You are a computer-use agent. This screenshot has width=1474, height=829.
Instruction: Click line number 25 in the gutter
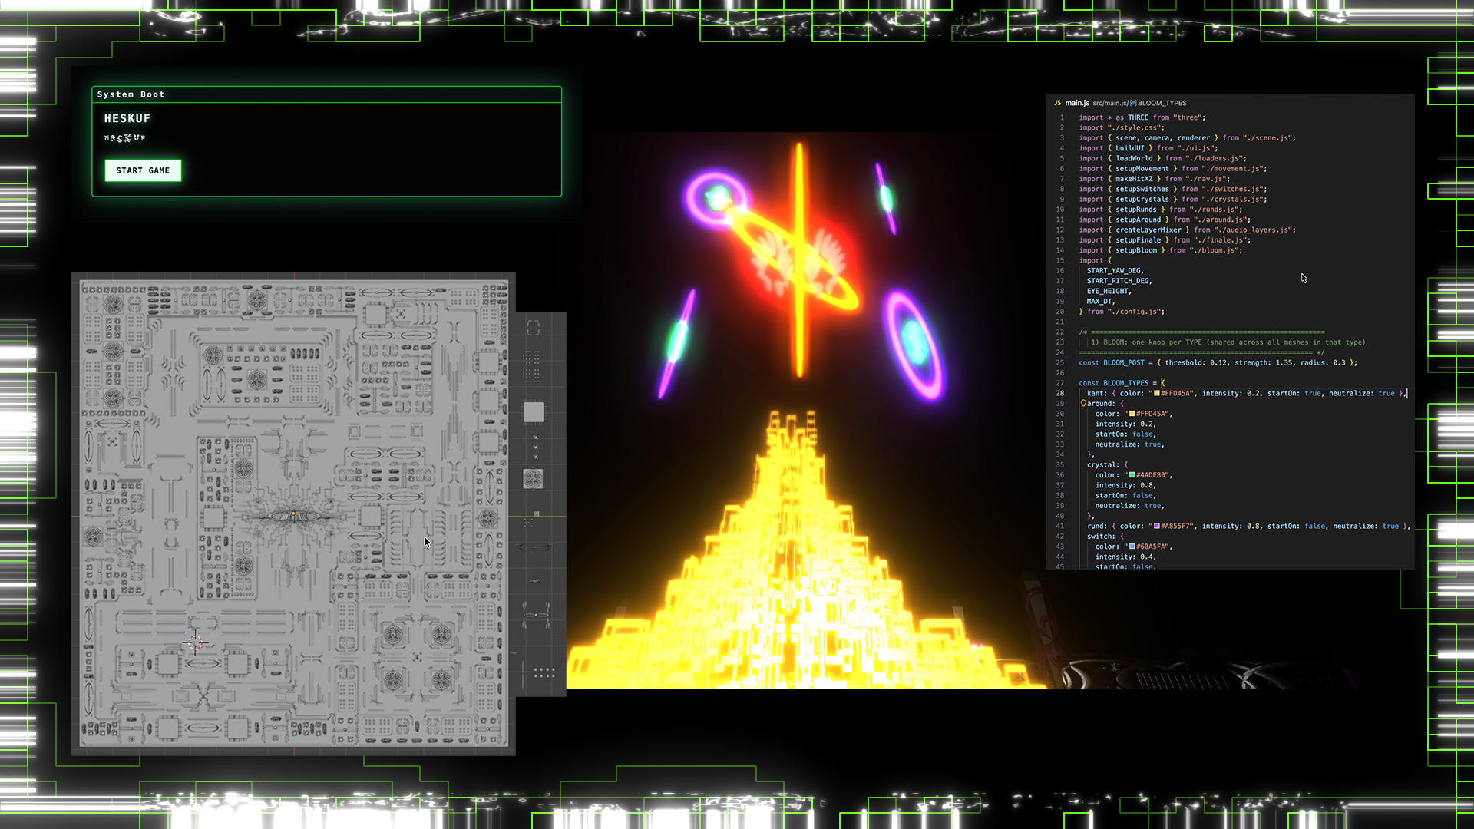click(x=1059, y=362)
